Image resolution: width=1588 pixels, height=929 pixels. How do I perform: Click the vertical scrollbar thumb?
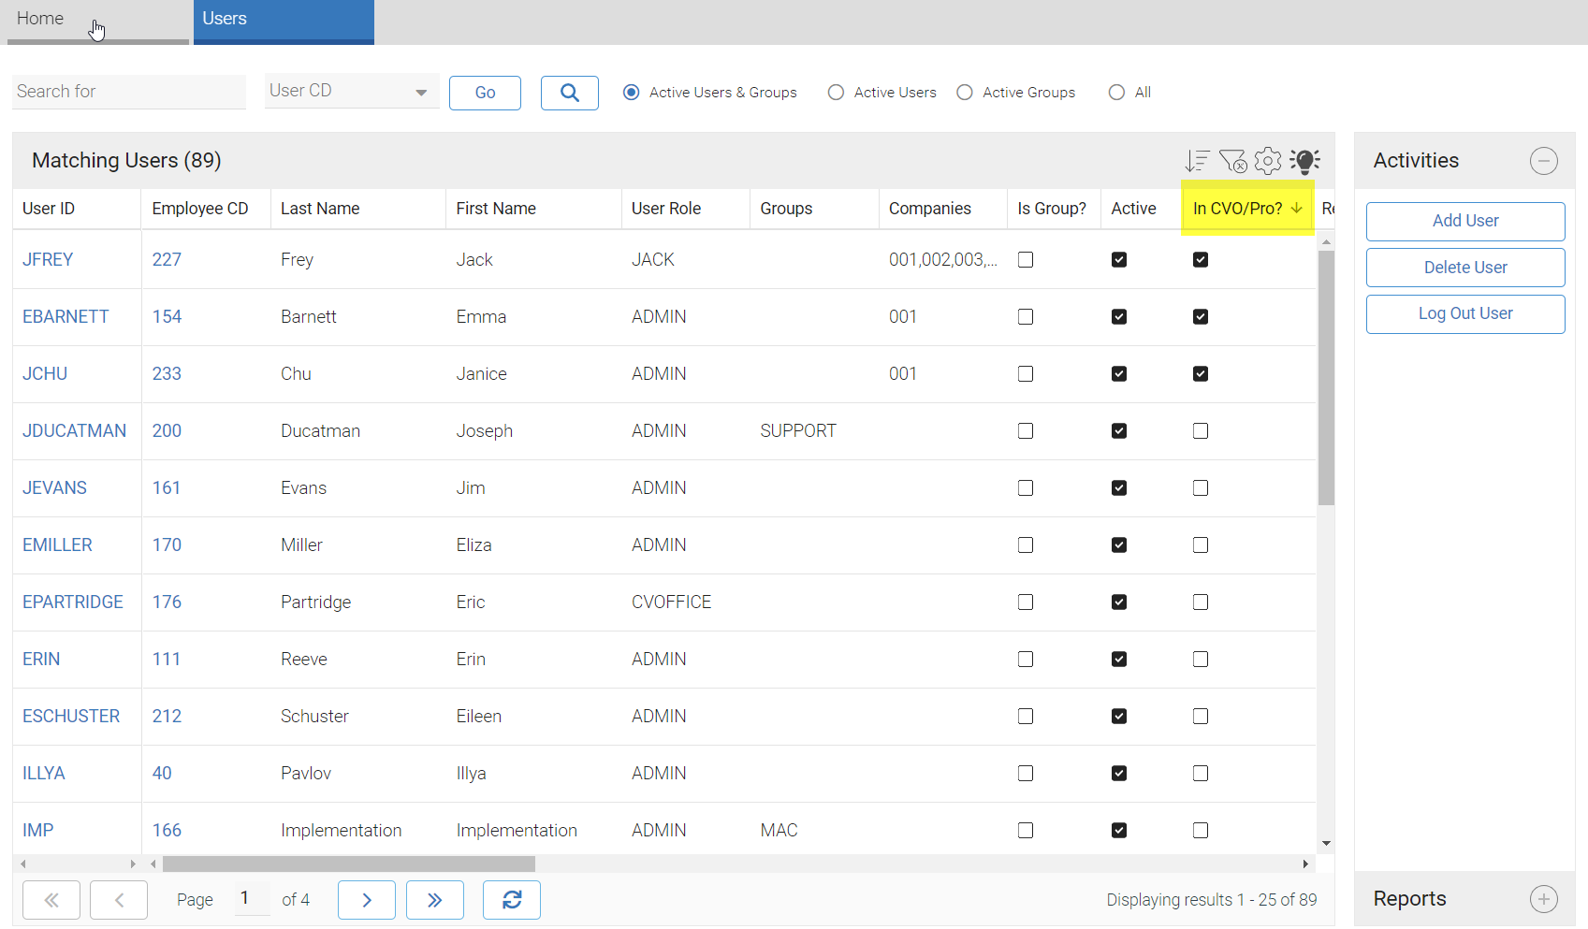1326,378
